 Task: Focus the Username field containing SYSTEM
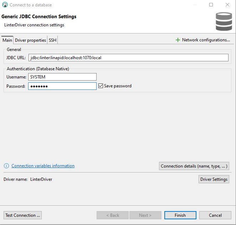click(x=62, y=77)
